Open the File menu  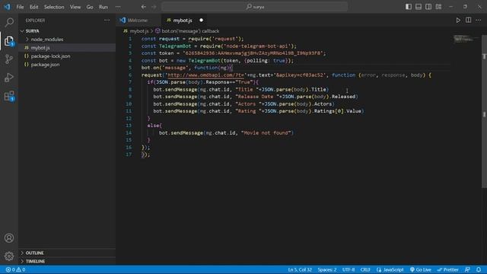click(x=20, y=7)
